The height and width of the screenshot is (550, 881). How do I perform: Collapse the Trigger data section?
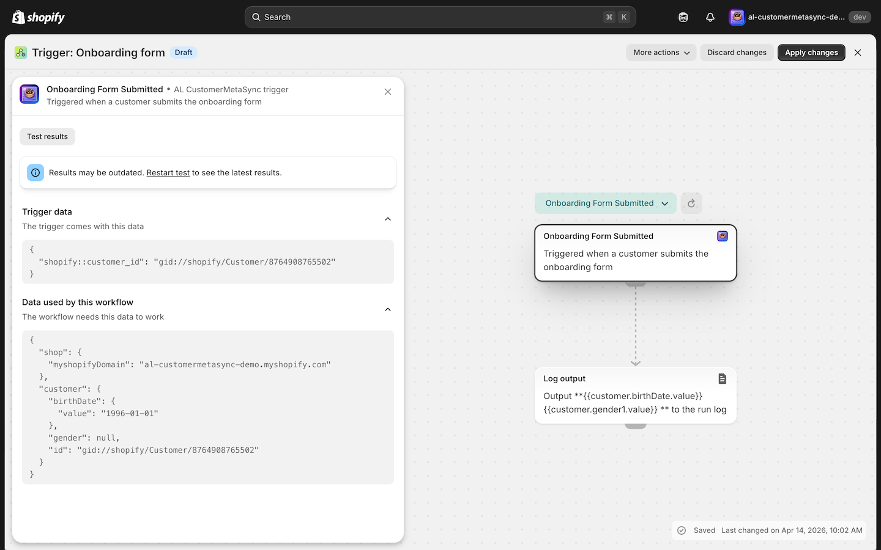[x=388, y=219]
